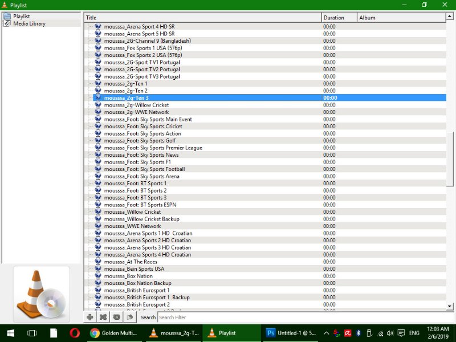Launch Opera browser from taskbar
Viewport: 456px width, 342px height.
point(75,333)
